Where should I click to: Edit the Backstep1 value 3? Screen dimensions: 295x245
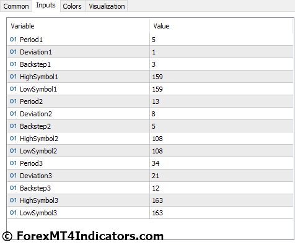(x=221, y=64)
